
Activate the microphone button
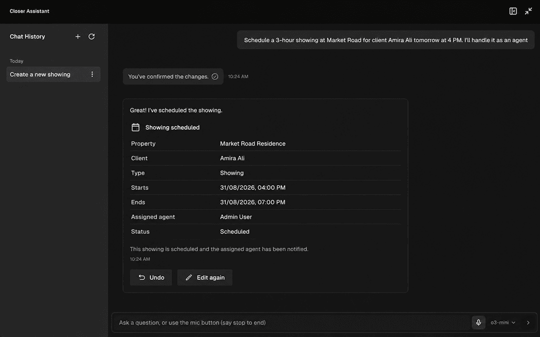tap(478, 322)
